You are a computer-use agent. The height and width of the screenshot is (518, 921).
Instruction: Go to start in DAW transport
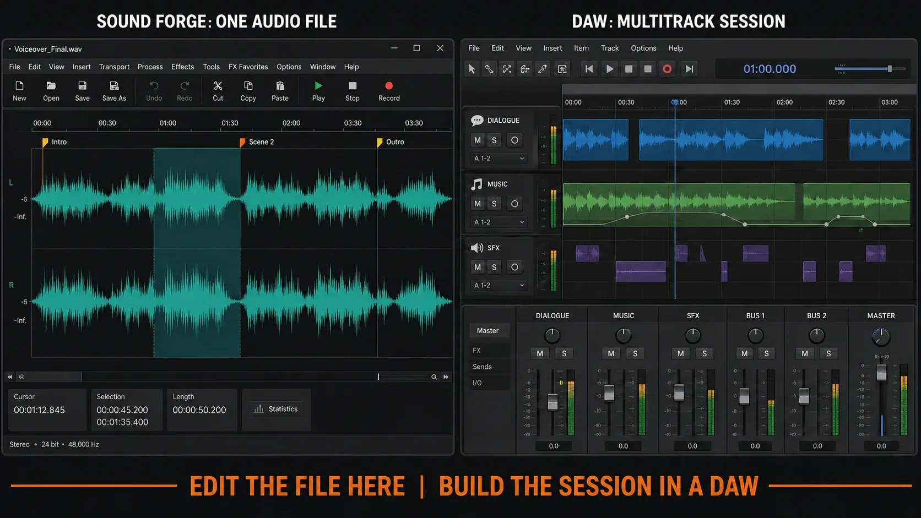tap(589, 69)
